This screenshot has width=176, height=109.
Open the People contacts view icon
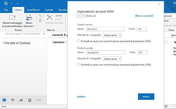pos(21,100)
